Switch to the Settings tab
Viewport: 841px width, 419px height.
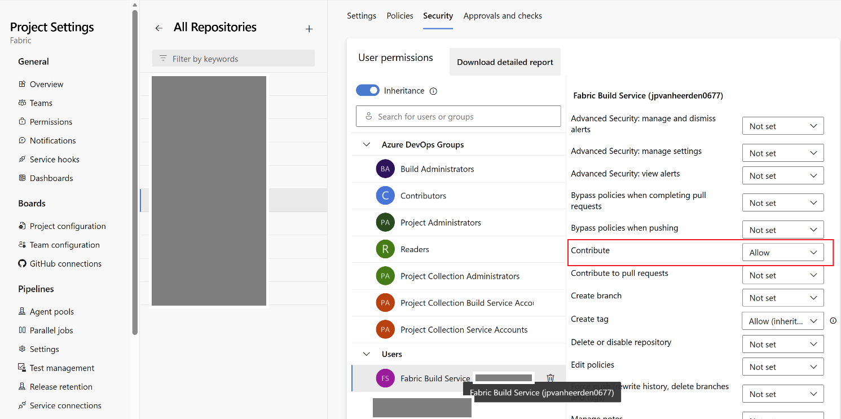click(362, 16)
